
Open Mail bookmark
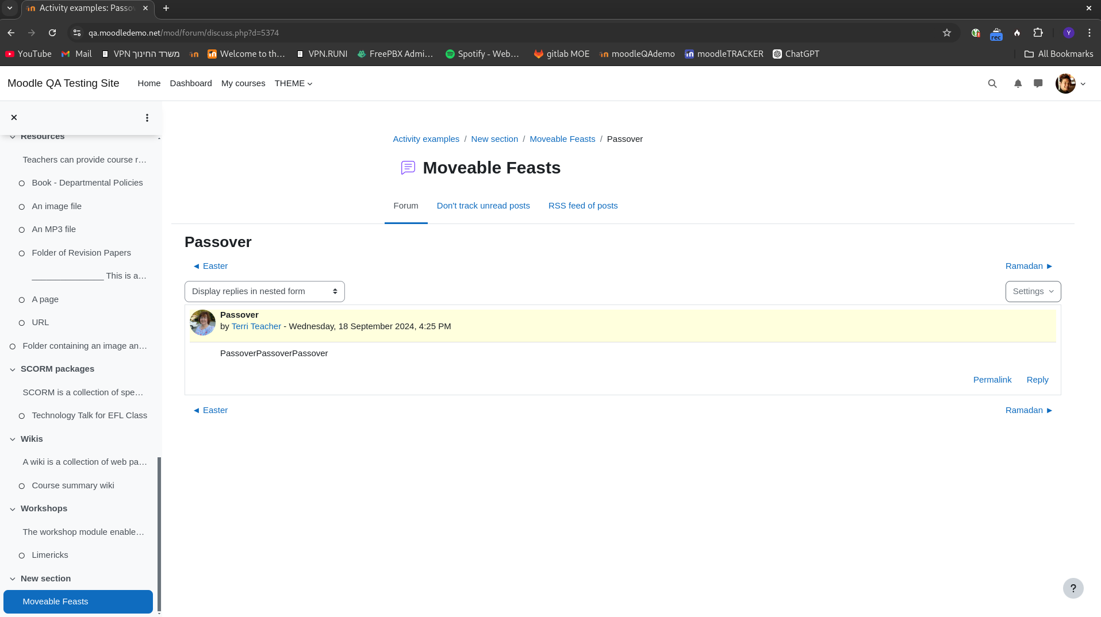pos(76,54)
